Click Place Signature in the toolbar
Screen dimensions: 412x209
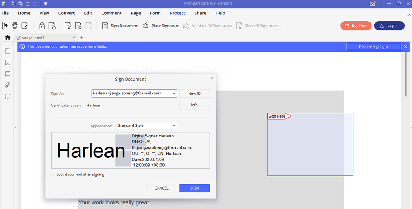[x=161, y=26]
